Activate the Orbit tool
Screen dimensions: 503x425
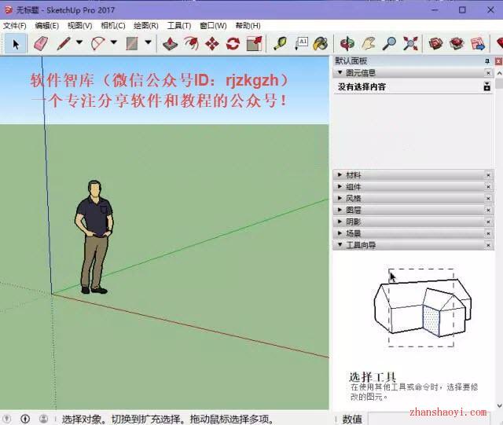click(347, 44)
